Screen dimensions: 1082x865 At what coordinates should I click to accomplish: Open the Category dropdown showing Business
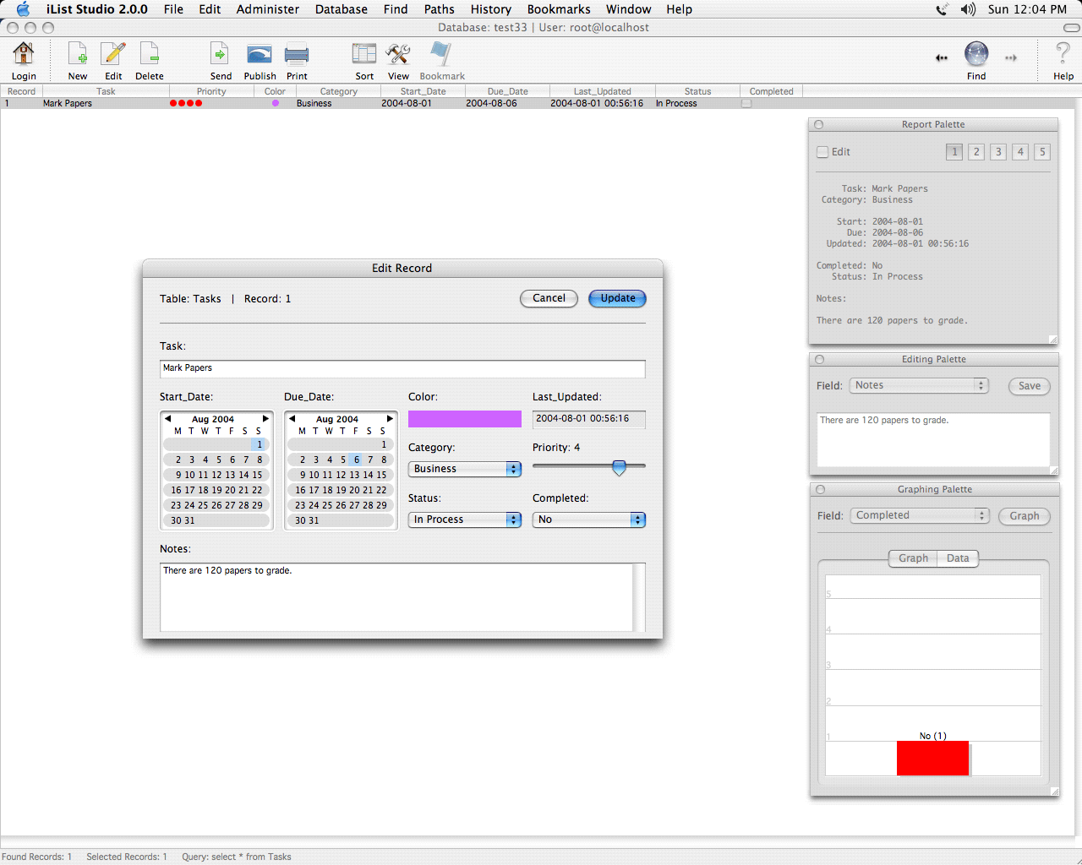point(464,469)
